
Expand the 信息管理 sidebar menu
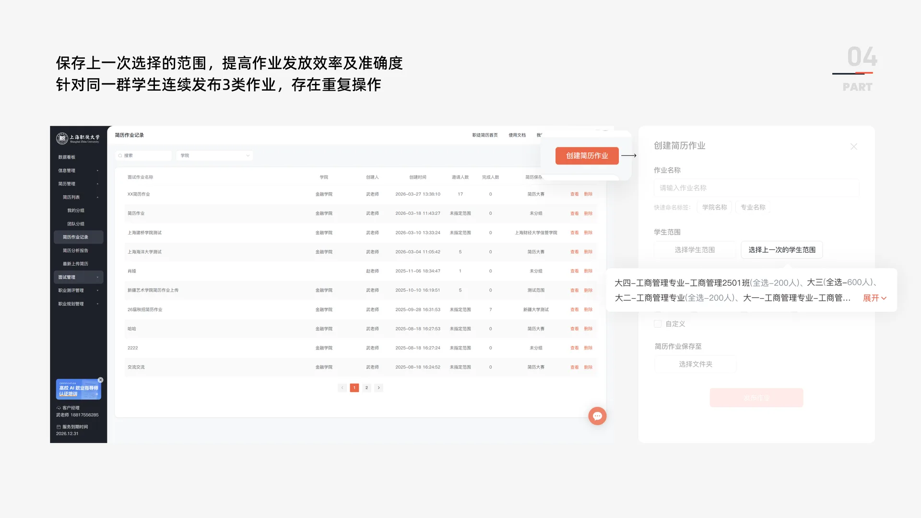79,170
